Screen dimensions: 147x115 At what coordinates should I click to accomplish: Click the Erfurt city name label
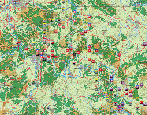click(104, 30)
